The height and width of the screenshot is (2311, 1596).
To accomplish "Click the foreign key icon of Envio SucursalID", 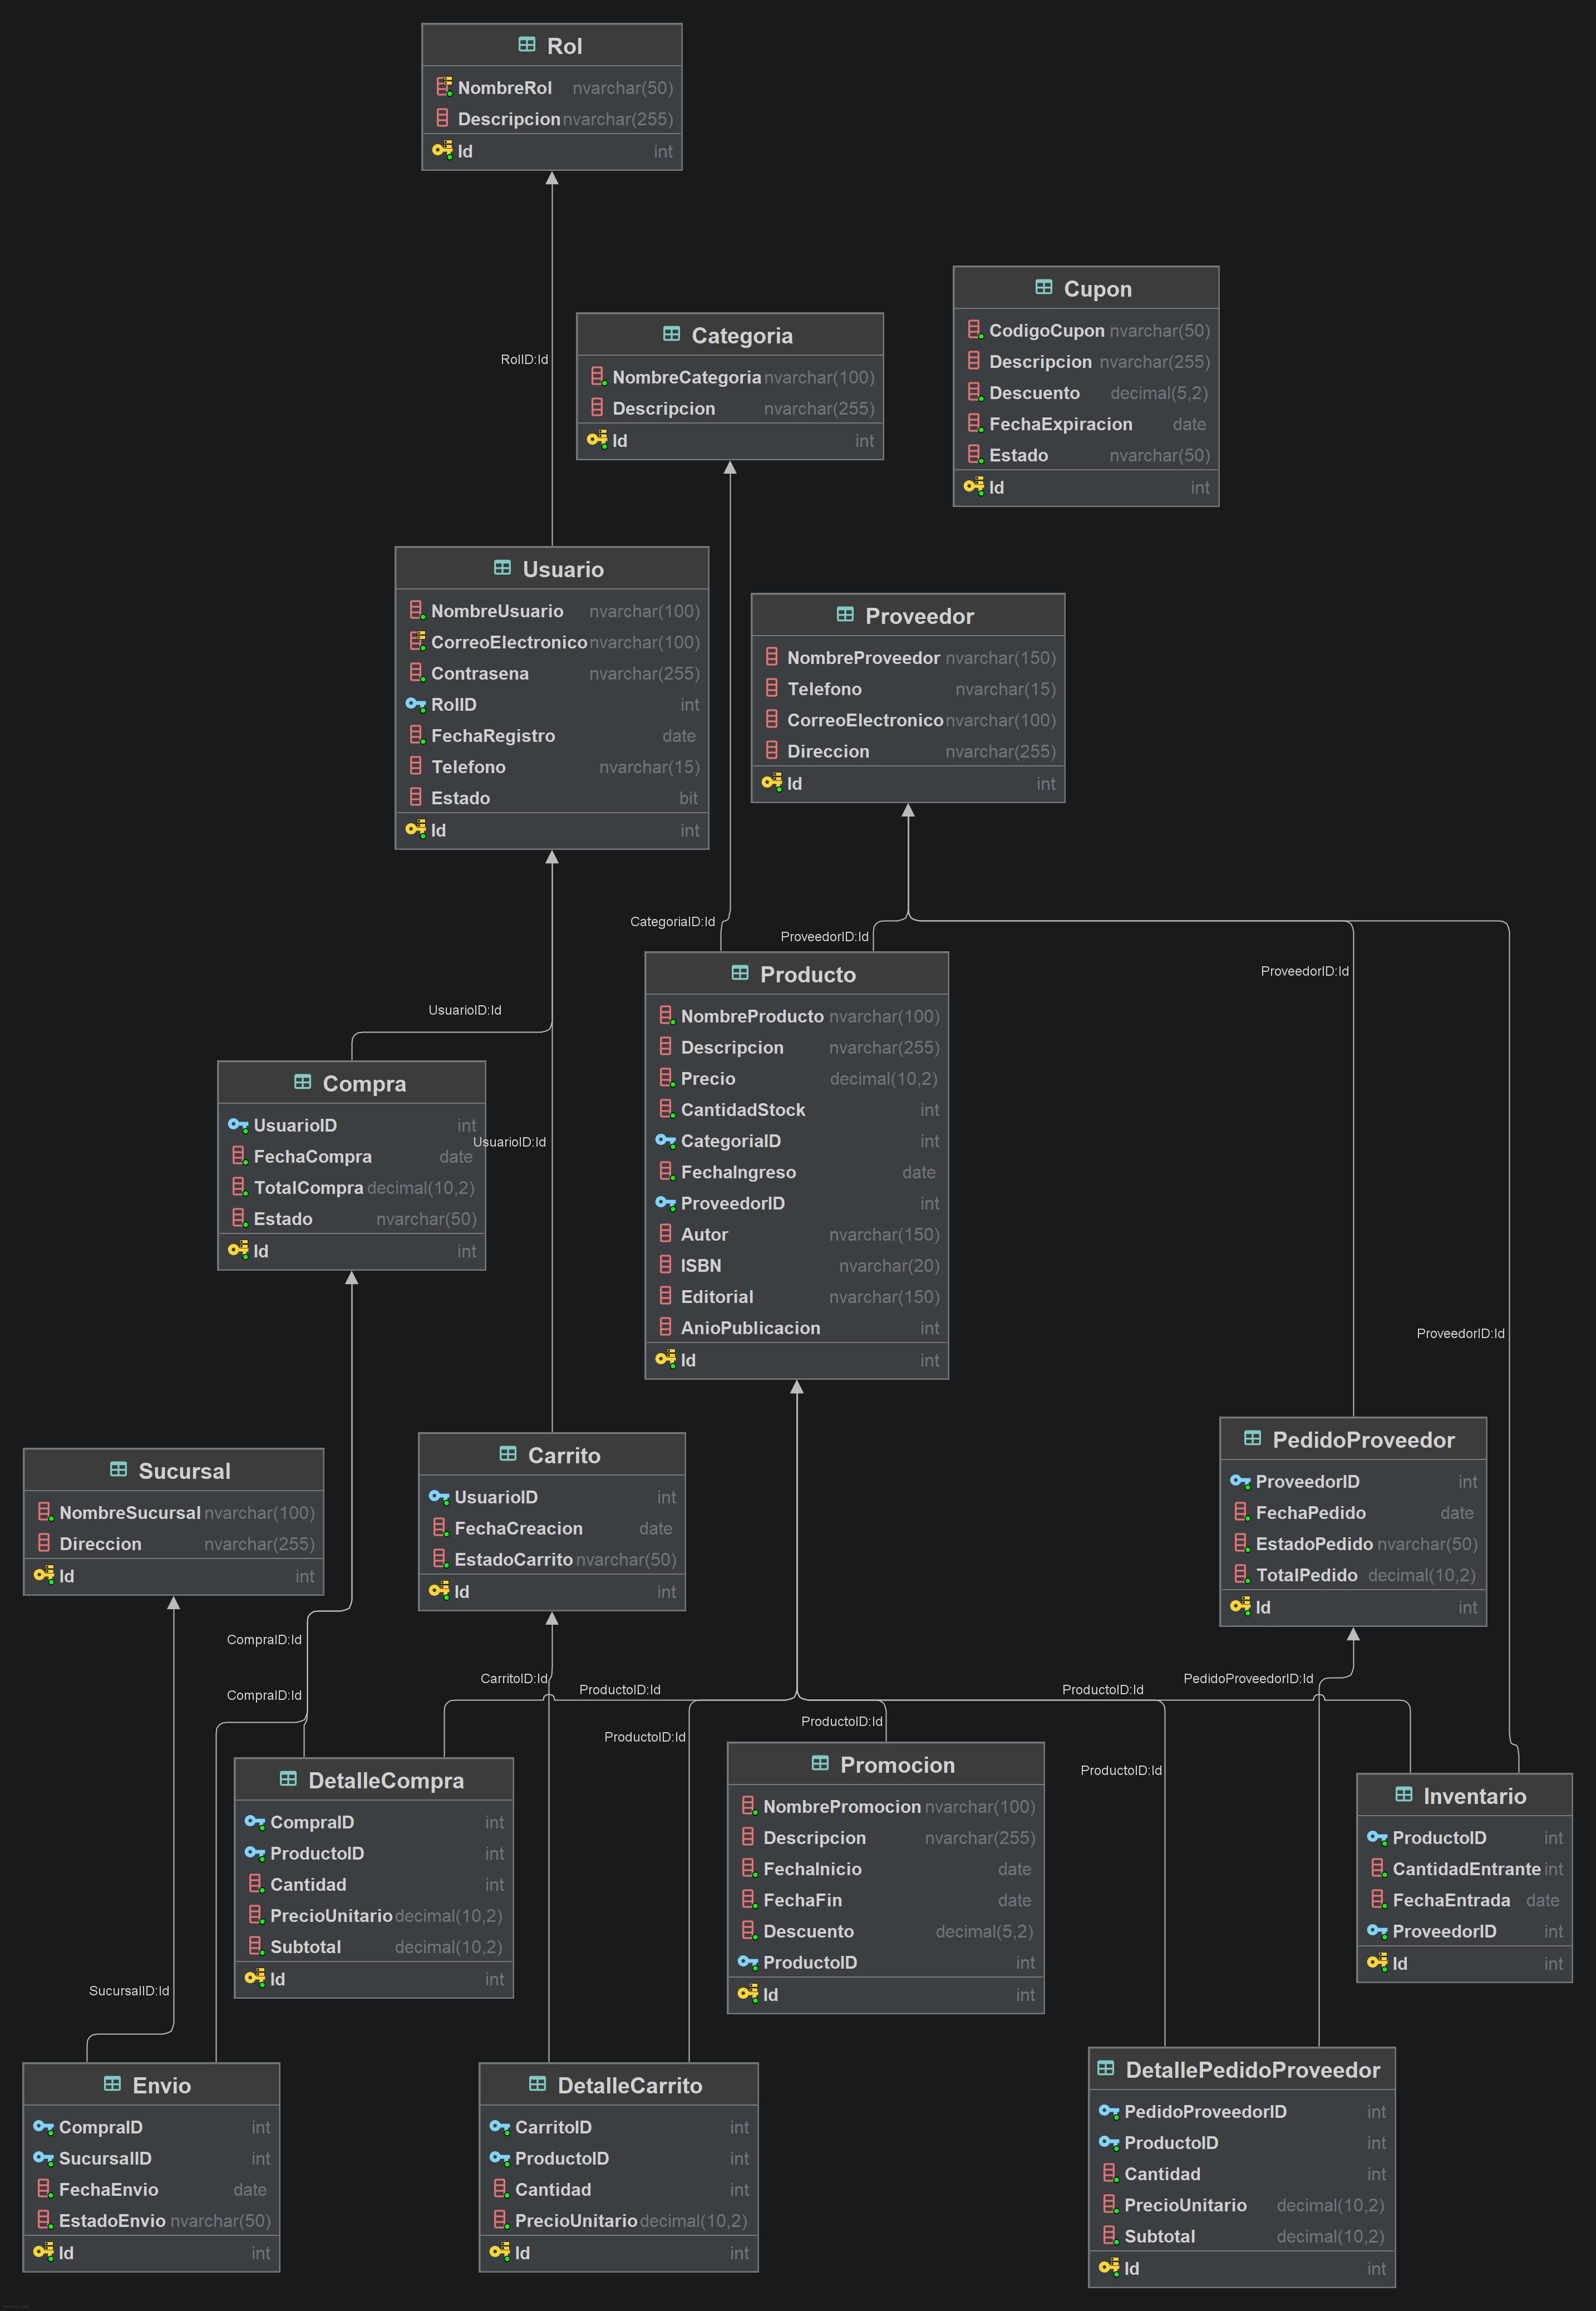I will [x=43, y=2157].
